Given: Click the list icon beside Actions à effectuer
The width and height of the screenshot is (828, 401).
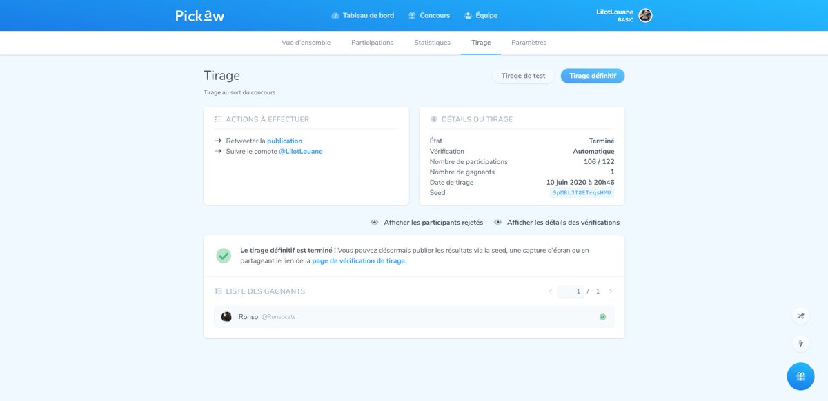Looking at the screenshot, I should 218,119.
